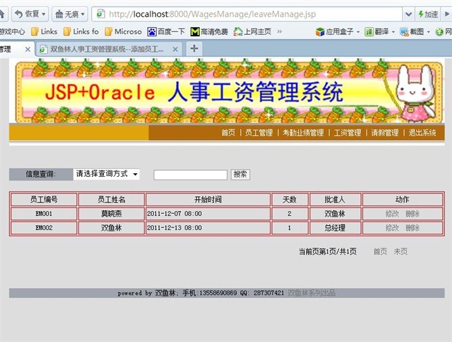The image size is (452, 342).
Task: Expand the 应用盒子 dropdown arrow
Action: pyautogui.click(x=358, y=32)
